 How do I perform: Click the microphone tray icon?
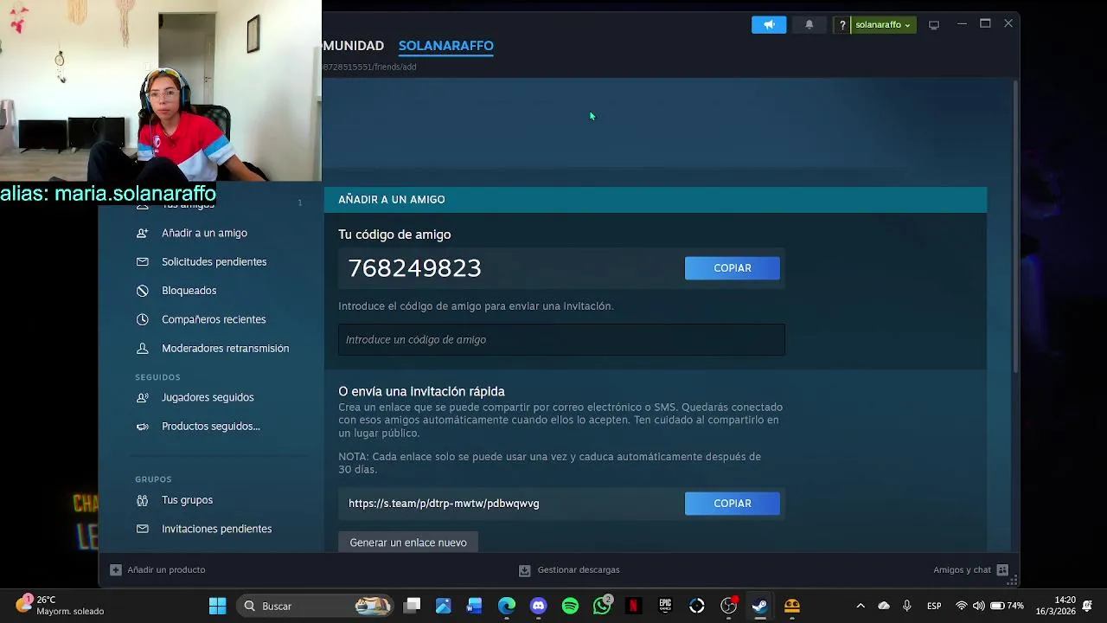tap(907, 607)
